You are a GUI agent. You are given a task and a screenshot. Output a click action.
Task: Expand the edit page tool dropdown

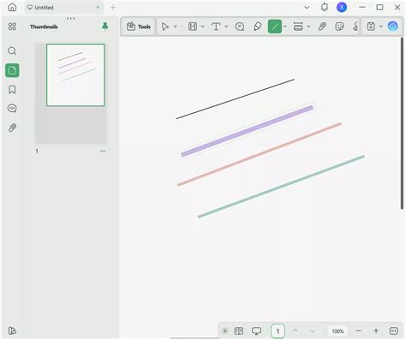[x=203, y=27]
